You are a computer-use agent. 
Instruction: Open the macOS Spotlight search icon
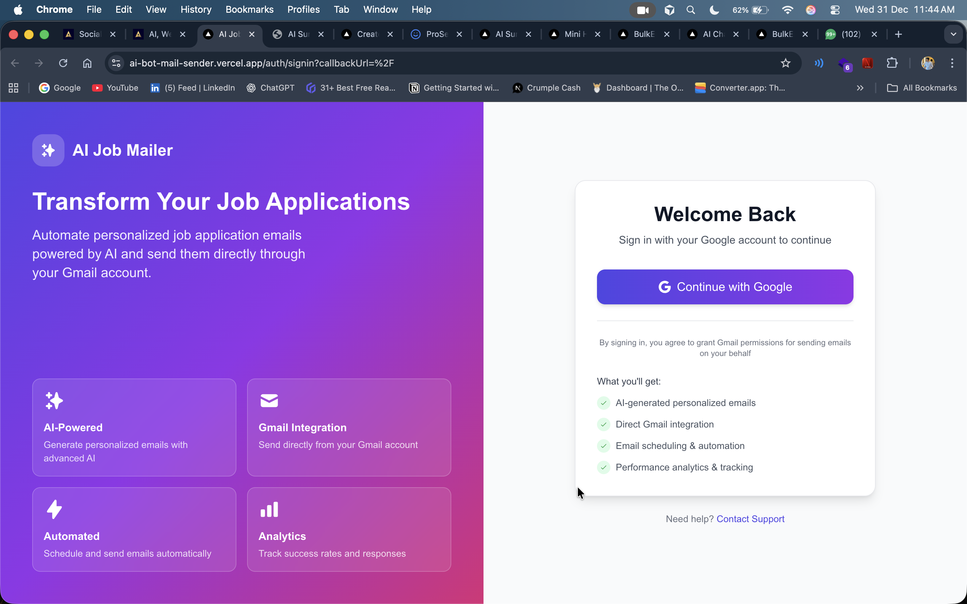point(691,10)
